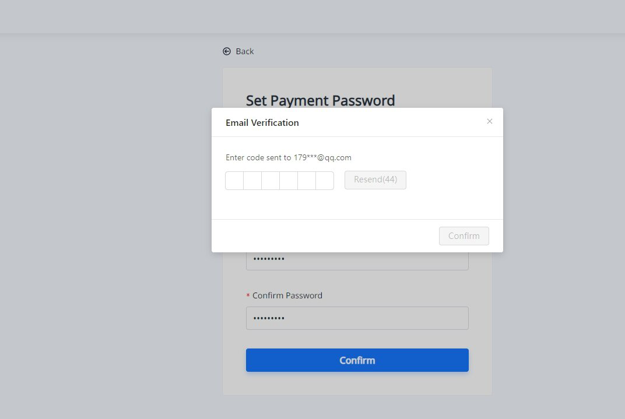
Task: Select the third verification code digit box
Action: pyautogui.click(x=271, y=181)
